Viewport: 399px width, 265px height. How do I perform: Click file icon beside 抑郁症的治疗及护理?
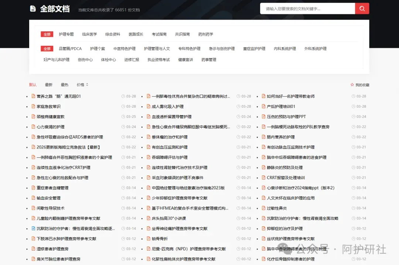264,228
